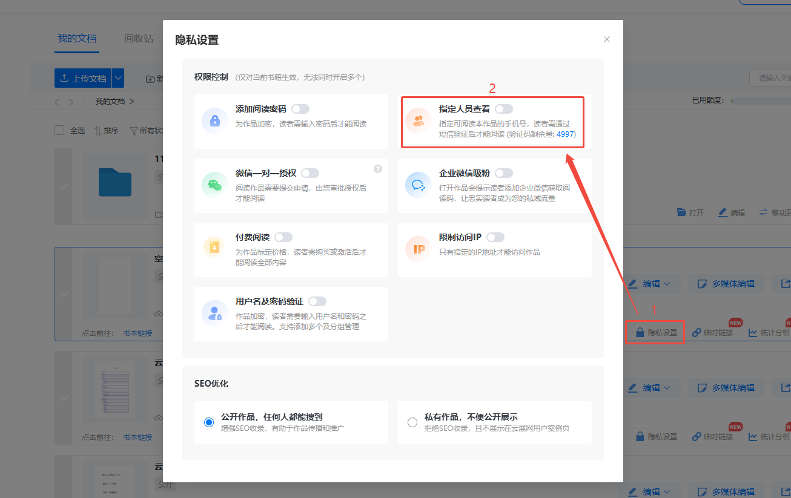Enable the 添加阅读密码 toggle
Screen dimensions: 791x498
click(x=300, y=109)
